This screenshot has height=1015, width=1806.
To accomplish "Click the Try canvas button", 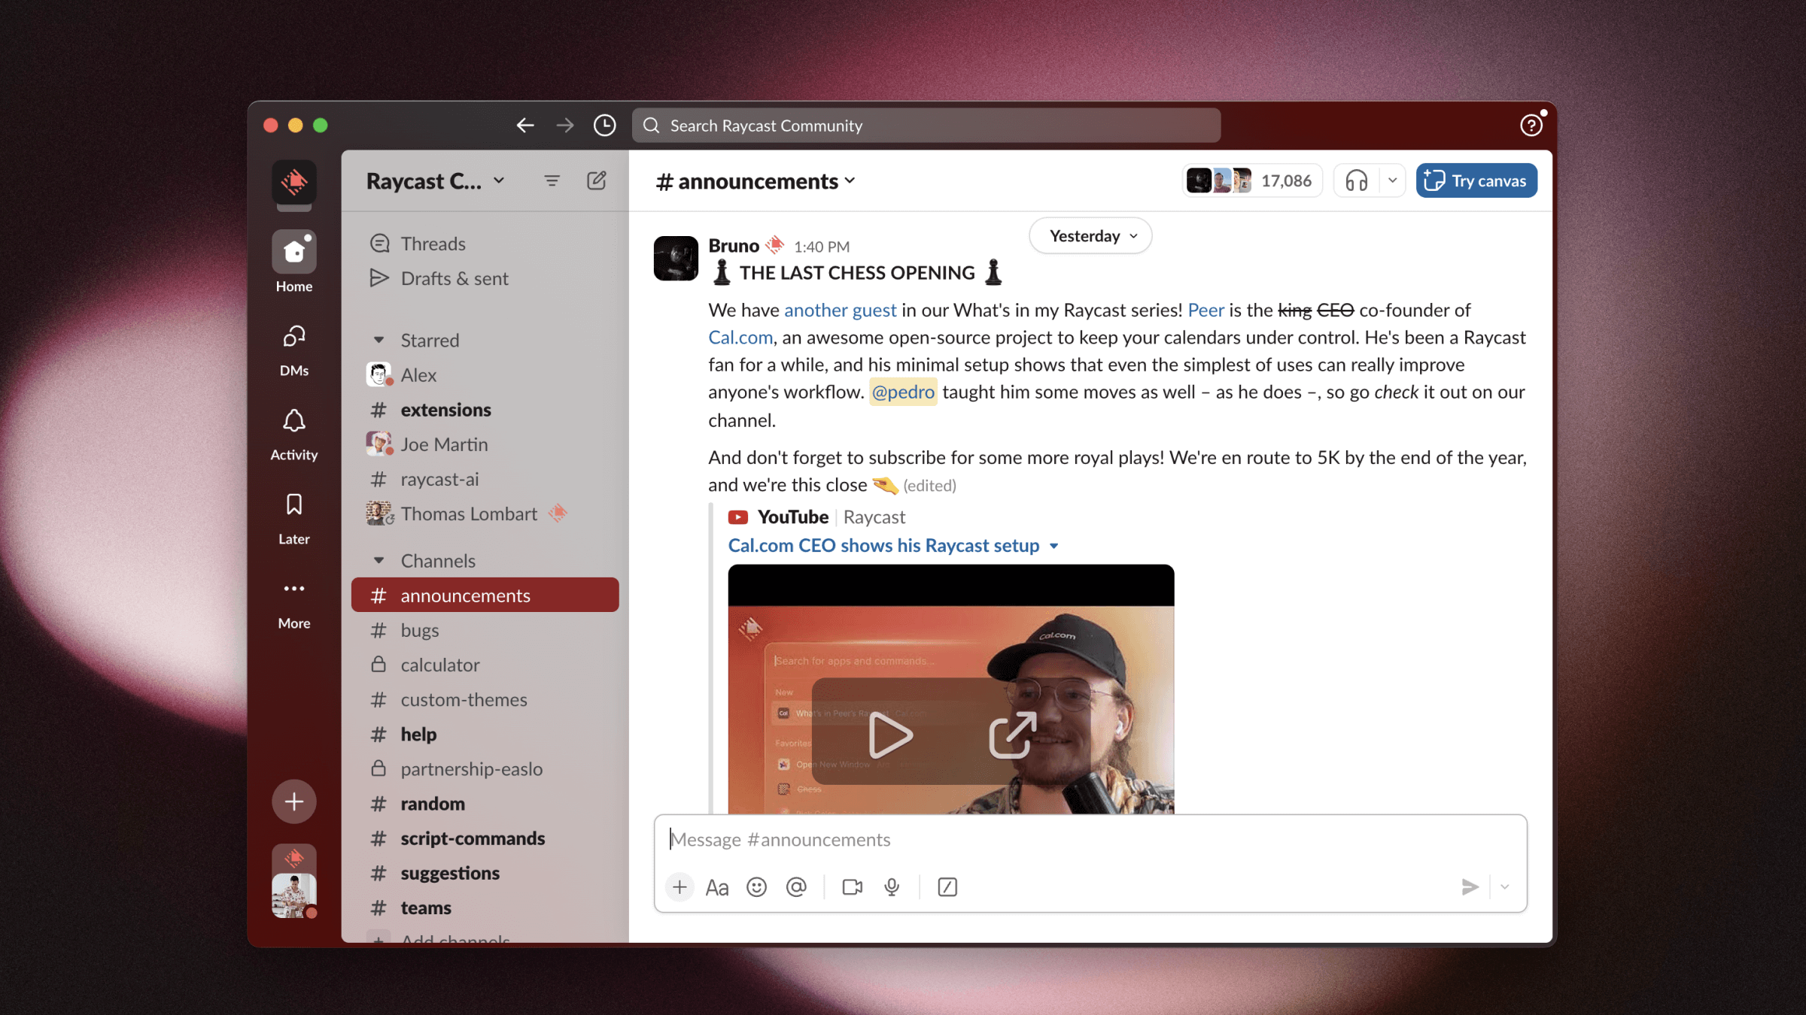I will [1476, 180].
